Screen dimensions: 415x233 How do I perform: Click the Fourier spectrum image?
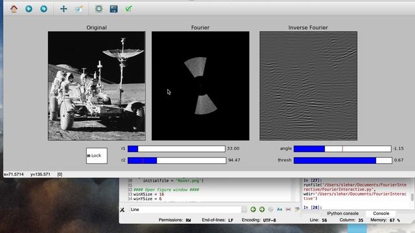click(x=200, y=86)
